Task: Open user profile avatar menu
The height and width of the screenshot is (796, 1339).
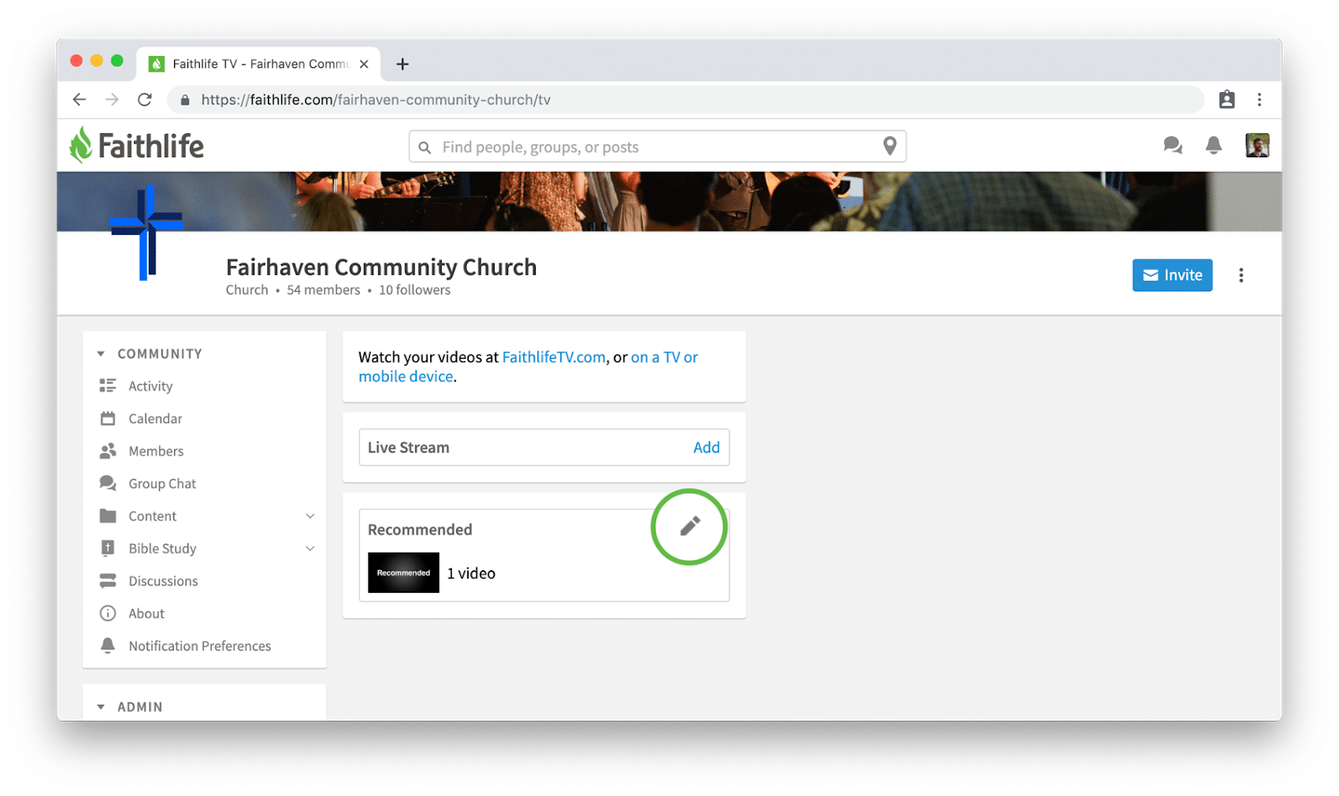Action: (1257, 145)
